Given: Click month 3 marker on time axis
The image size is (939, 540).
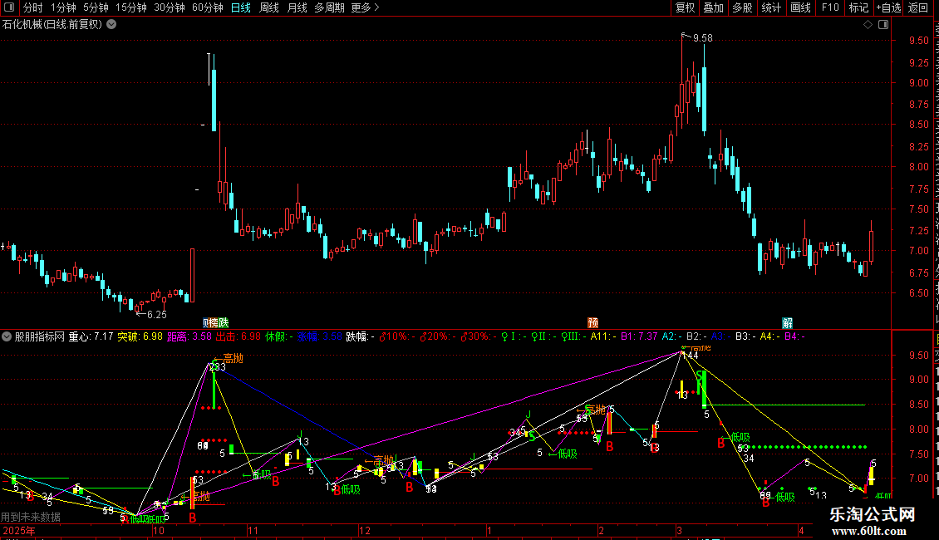Looking at the screenshot, I should (x=679, y=530).
